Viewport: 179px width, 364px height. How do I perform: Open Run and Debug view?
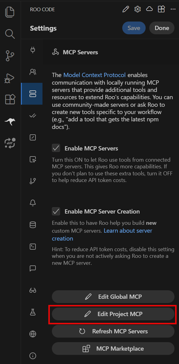click(x=10, y=78)
